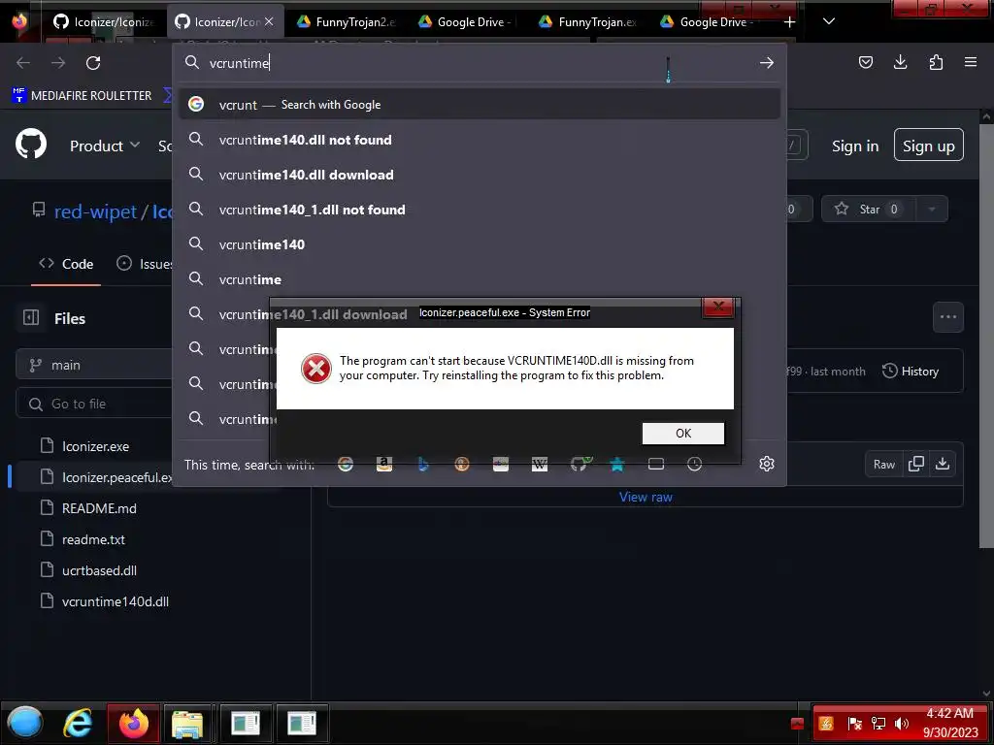Open Iconizer.peaceful.ex in the file tree

click(x=105, y=477)
